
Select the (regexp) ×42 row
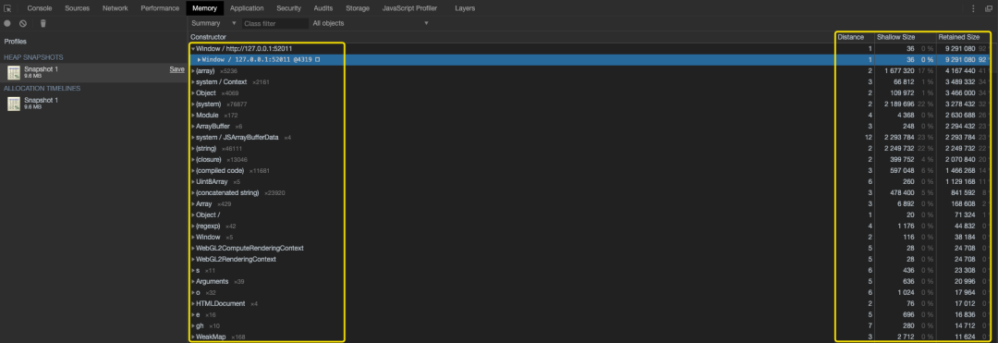coord(590,226)
